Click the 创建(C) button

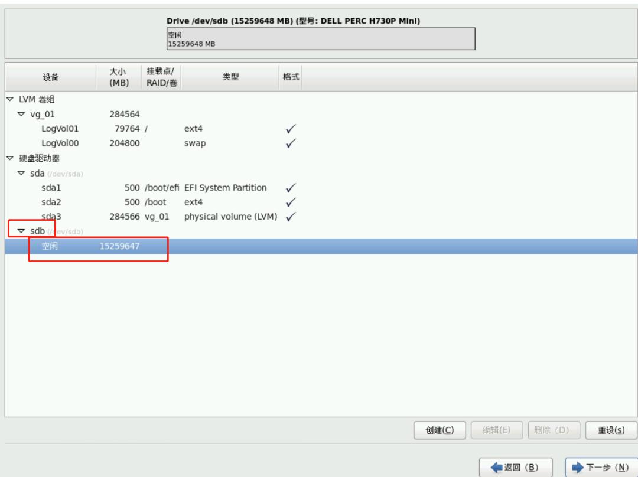click(x=440, y=430)
